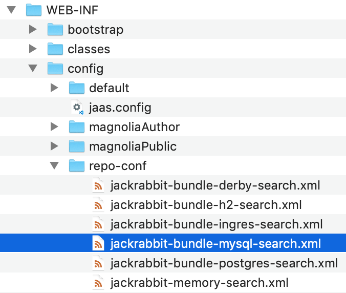Select the jaas.config file name
The image size is (346, 293).
(x=120, y=108)
